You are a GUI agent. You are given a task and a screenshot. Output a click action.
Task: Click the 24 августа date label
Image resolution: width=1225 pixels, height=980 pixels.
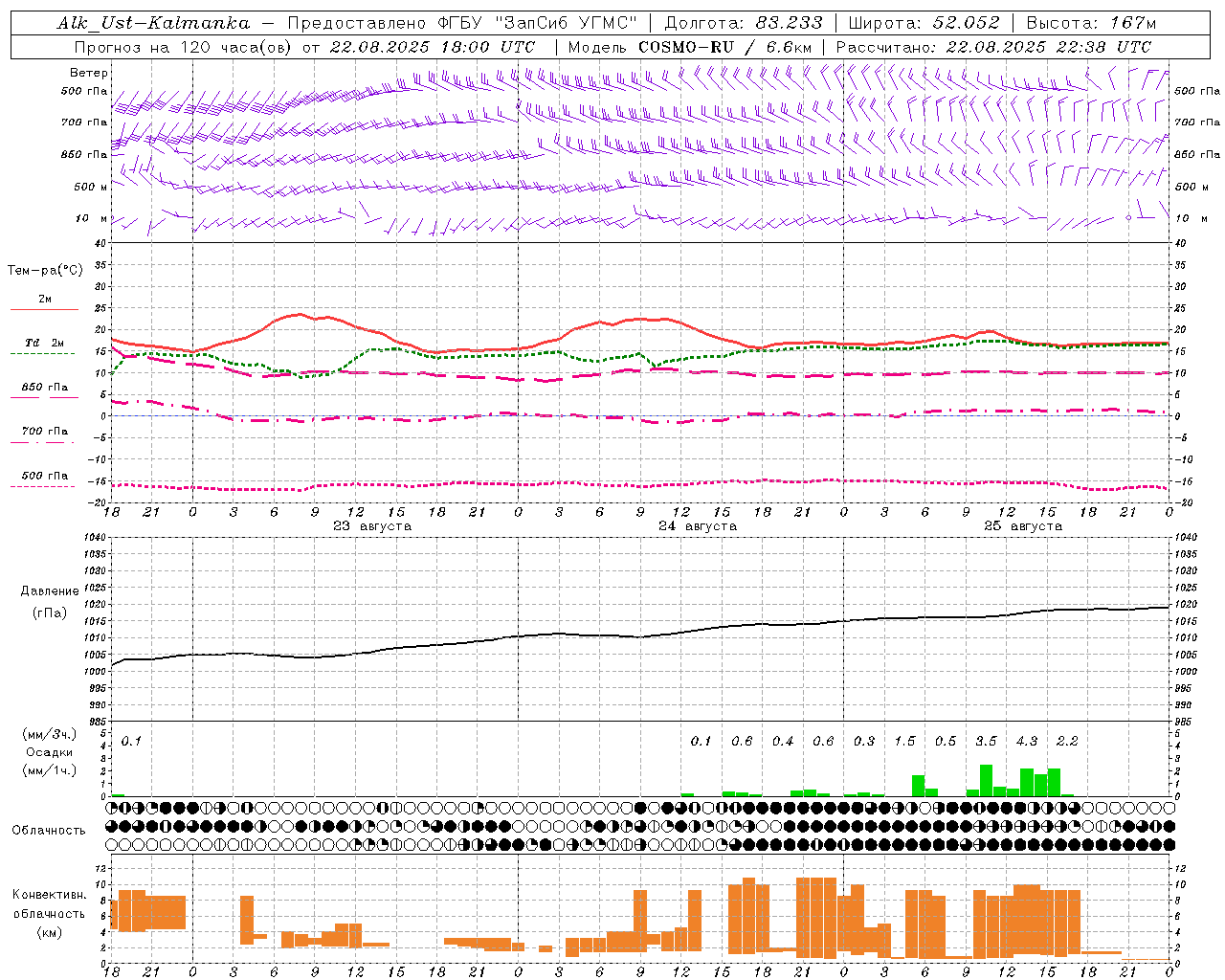pyautogui.click(x=697, y=526)
